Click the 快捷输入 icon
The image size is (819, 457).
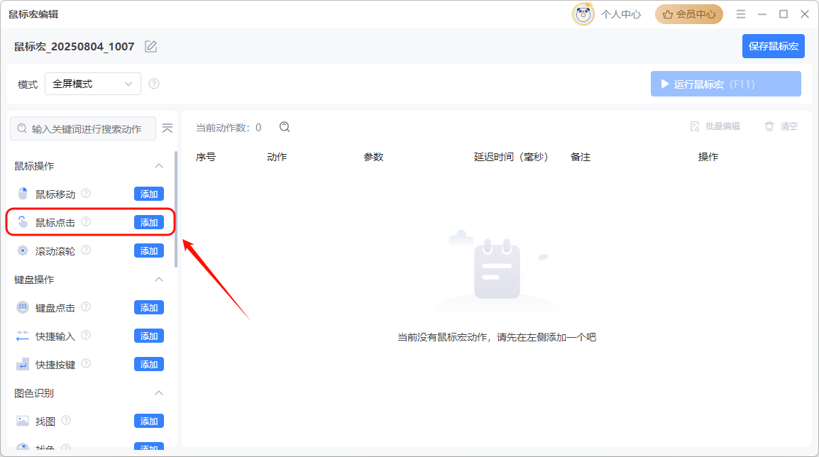tap(23, 336)
